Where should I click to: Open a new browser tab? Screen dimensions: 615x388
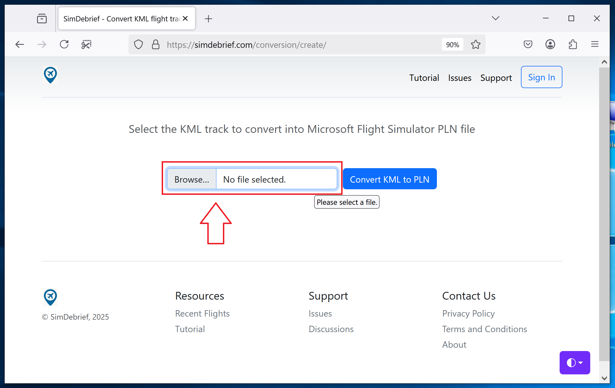208,19
